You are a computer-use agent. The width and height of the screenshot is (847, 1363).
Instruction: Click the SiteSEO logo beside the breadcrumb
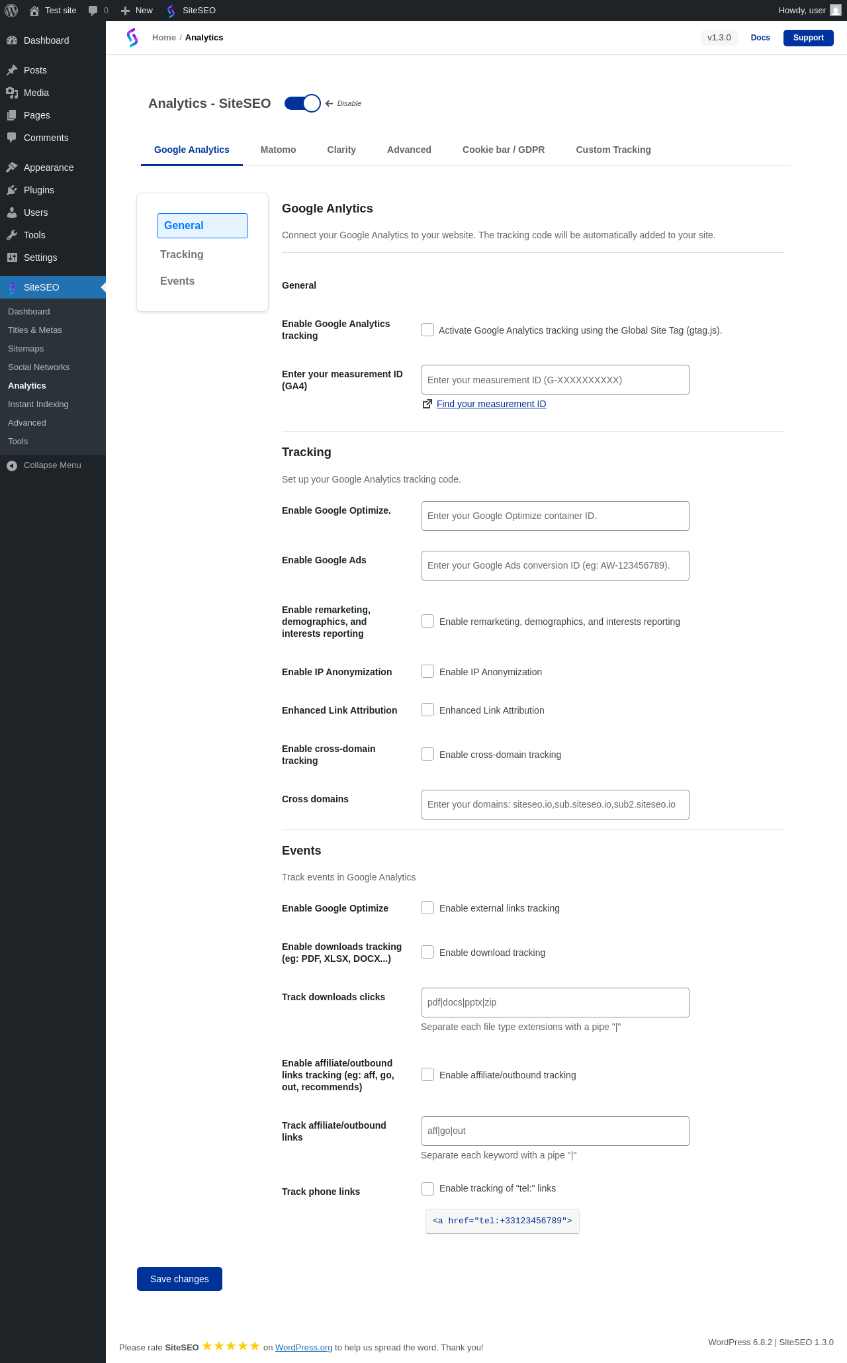point(132,38)
